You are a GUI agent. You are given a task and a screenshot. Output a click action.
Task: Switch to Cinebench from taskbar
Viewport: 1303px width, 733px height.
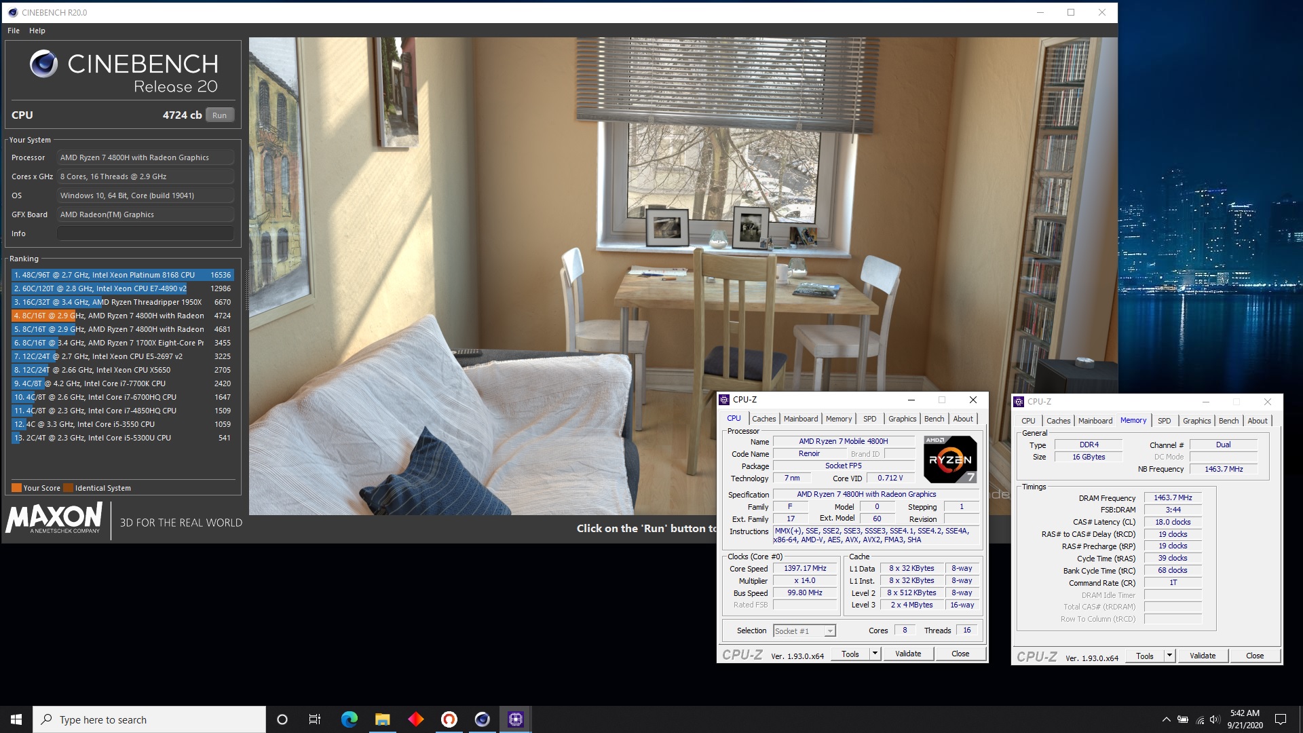[x=483, y=719]
